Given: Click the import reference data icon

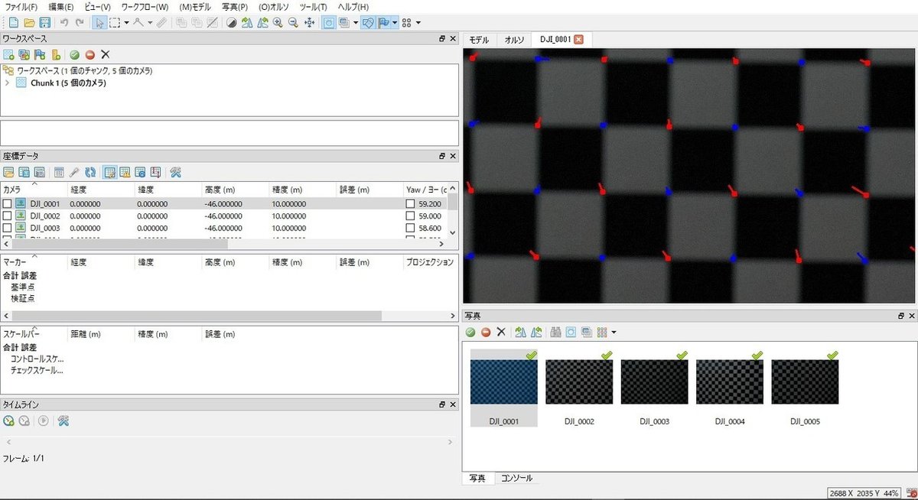Looking at the screenshot, I should [8, 172].
